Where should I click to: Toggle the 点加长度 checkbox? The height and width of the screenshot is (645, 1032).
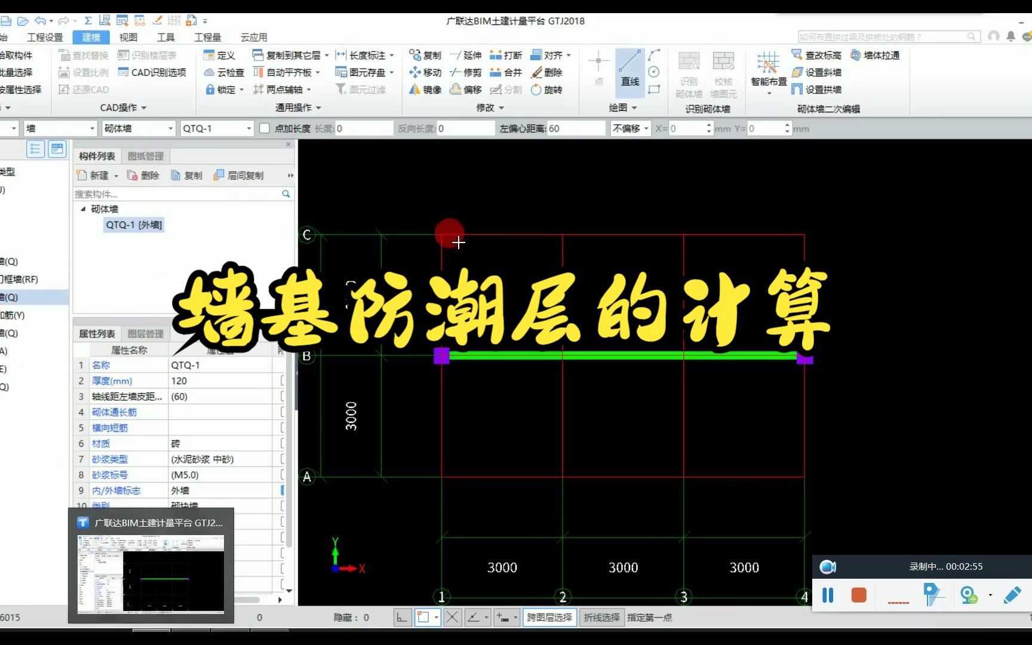click(265, 128)
